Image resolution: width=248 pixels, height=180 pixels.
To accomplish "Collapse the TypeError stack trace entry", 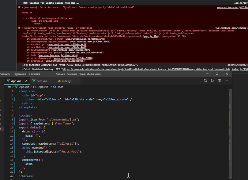I will [x=22, y=28].
